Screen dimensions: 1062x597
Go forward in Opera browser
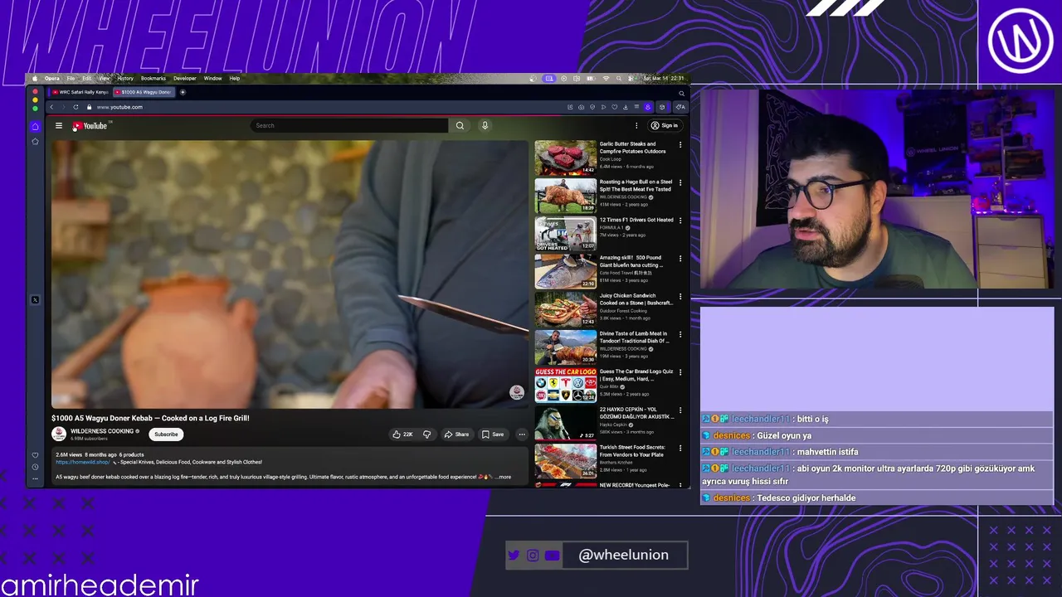click(62, 107)
